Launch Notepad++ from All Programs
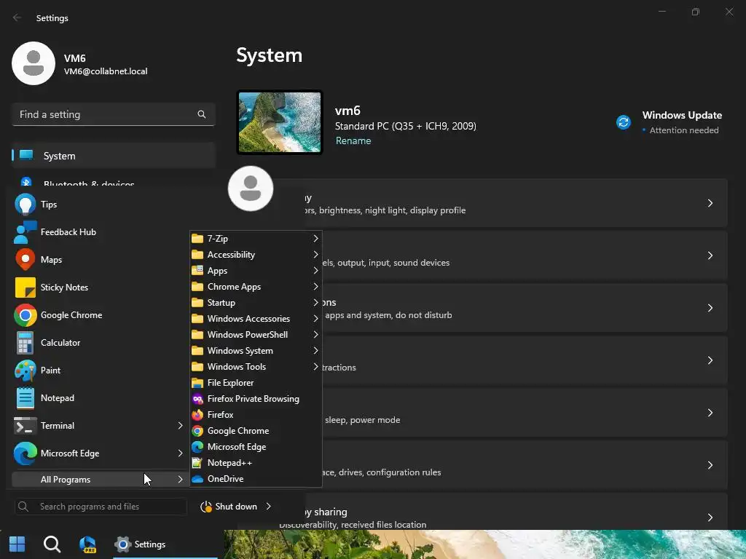 click(x=256, y=463)
